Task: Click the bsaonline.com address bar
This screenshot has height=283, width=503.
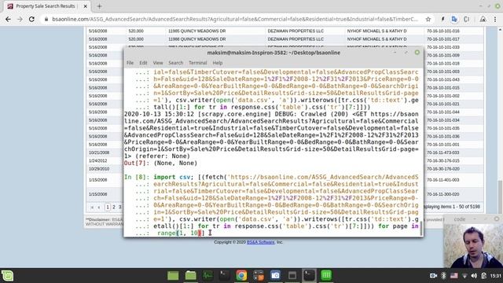Action: coord(235,19)
